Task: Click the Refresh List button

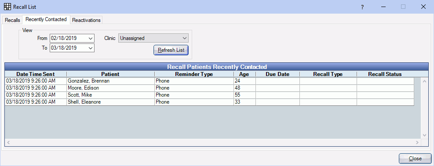Action: coord(171,50)
